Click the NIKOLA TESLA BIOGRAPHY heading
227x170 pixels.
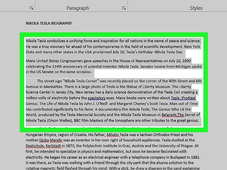(x=49, y=23)
